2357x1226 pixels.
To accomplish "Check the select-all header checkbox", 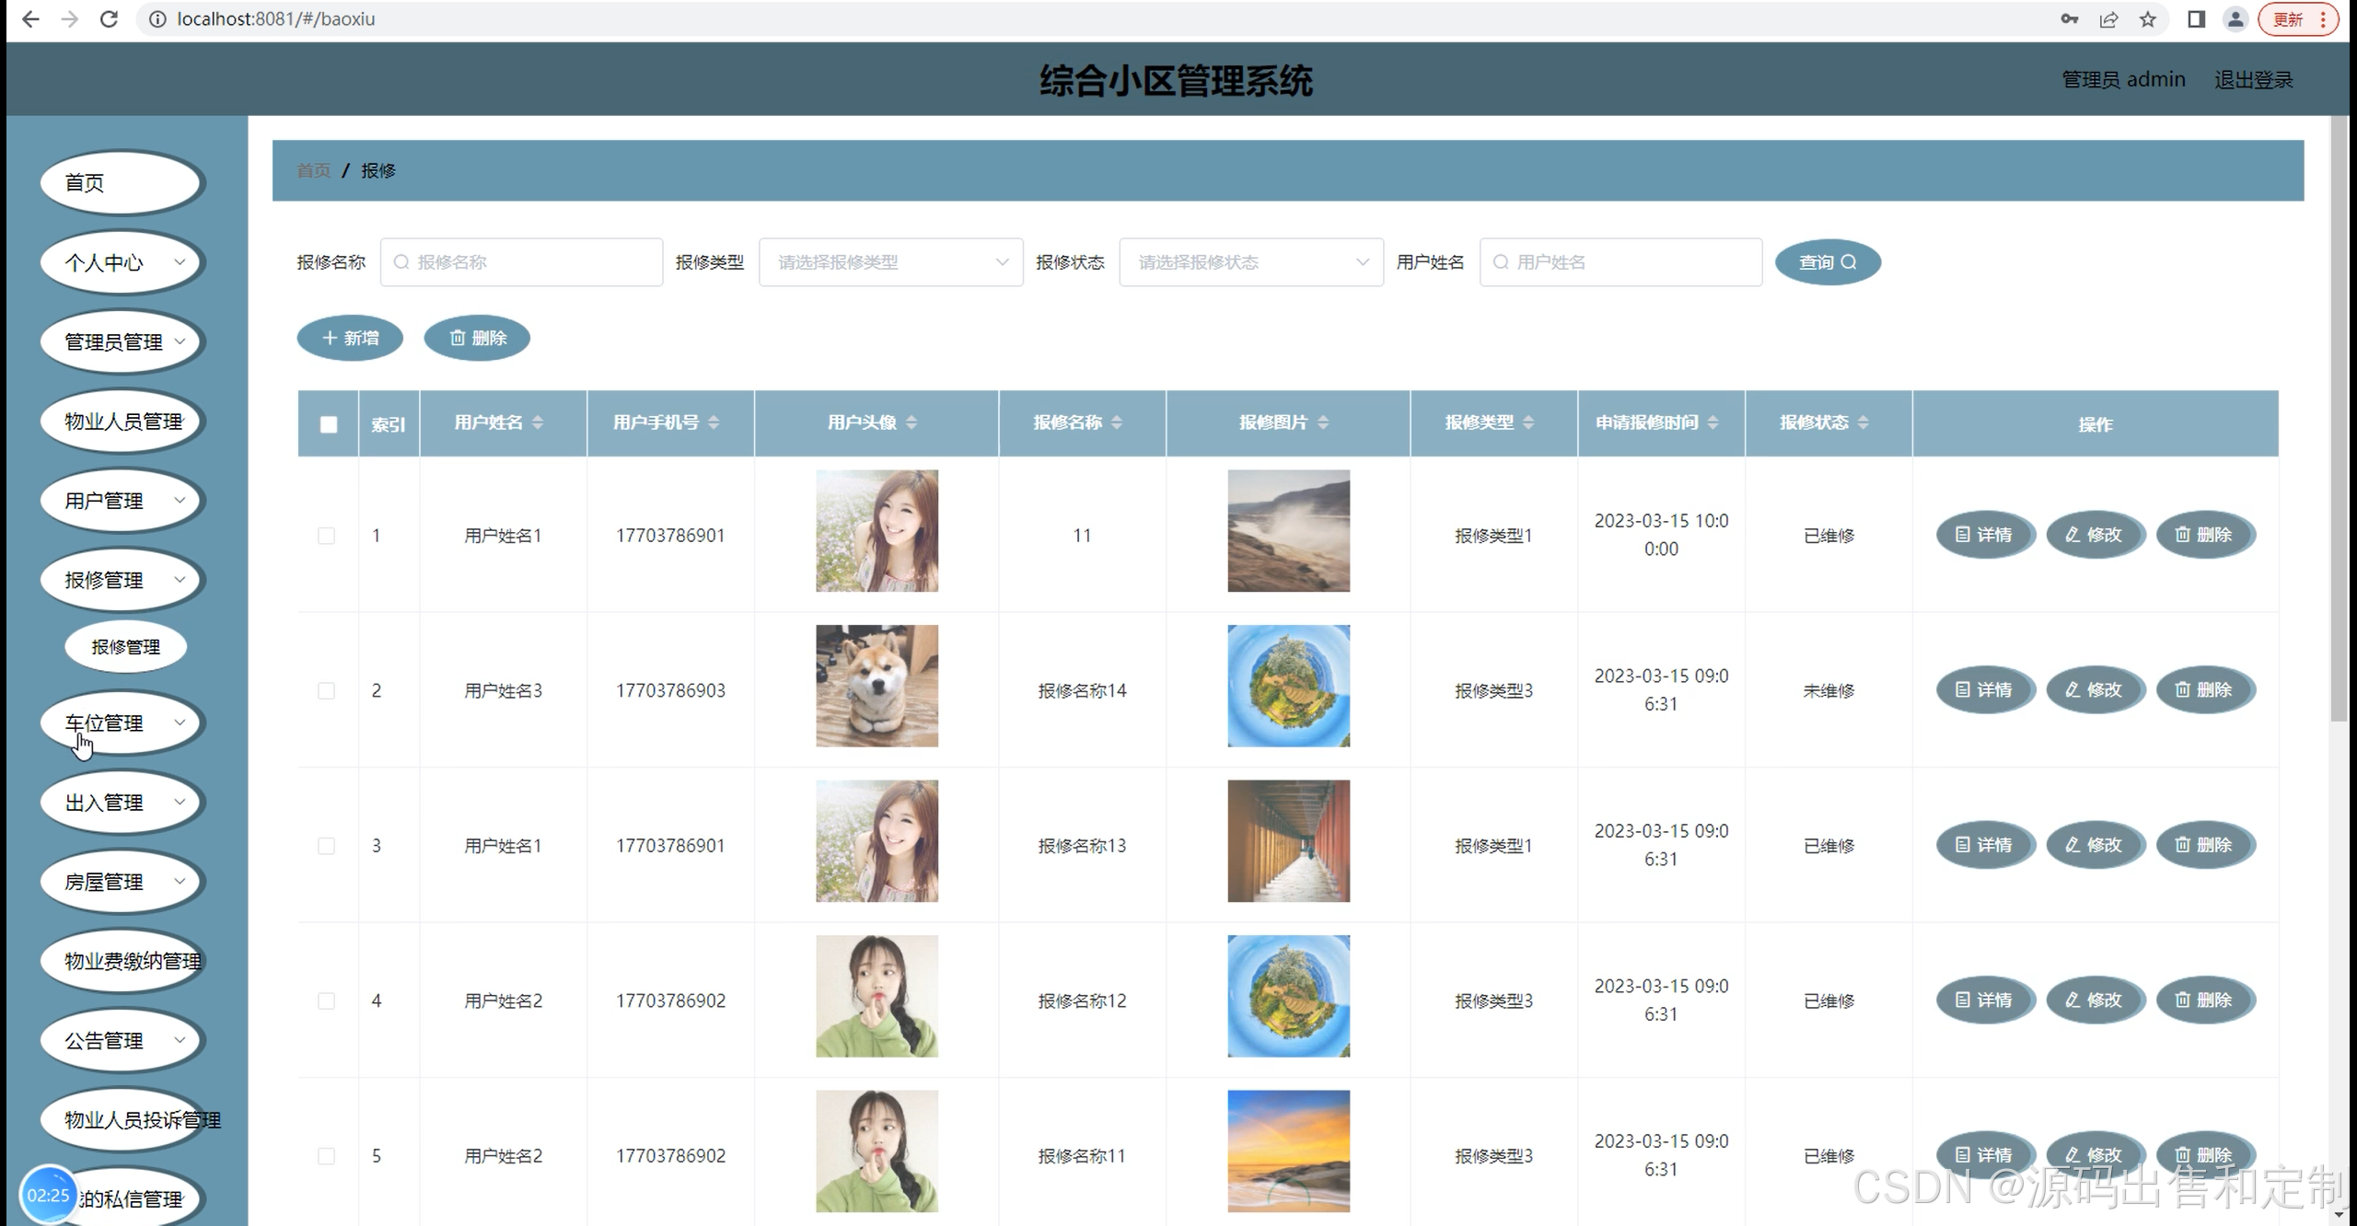I will pyautogui.click(x=329, y=424).
